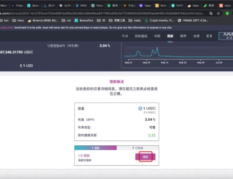Screen dimensions: 233x179
Task: Open the heco bookmarks folder
Action: 18,21
